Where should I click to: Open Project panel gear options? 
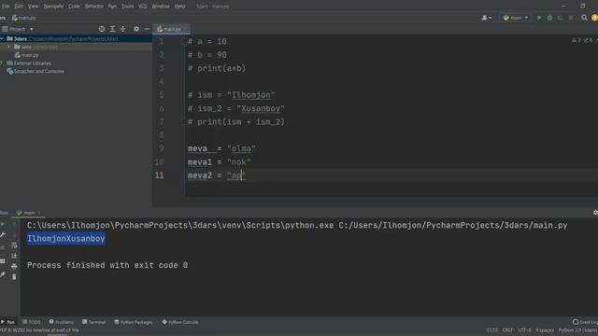tap(136, 29)
